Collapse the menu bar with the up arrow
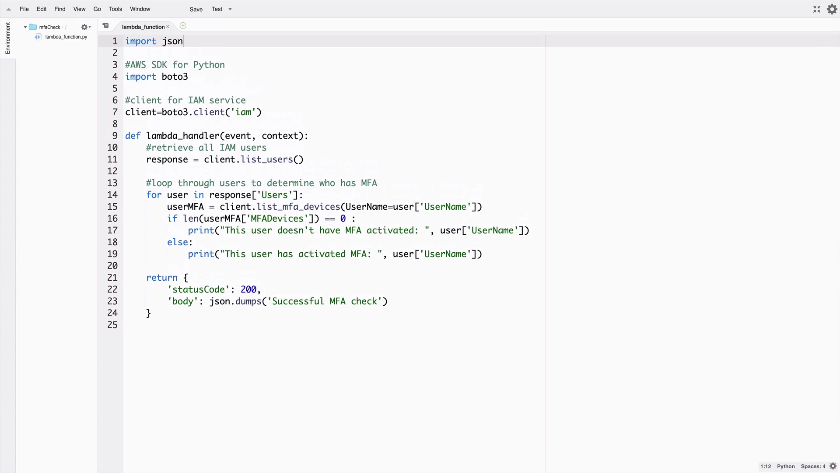The image size is (840, 473). [9, 9]
